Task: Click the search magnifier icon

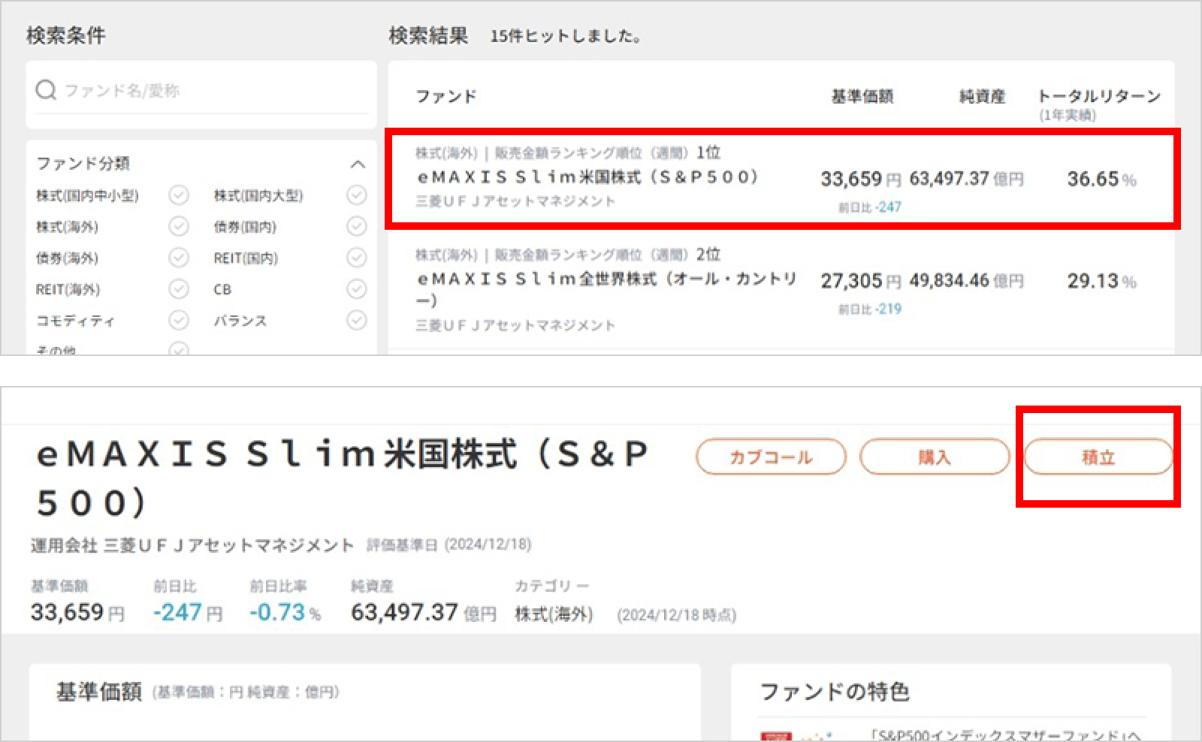Action: click(46, 91)
